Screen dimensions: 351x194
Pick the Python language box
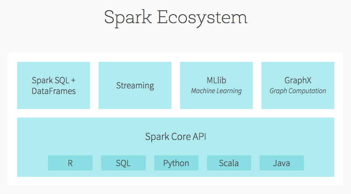[176, 163]
